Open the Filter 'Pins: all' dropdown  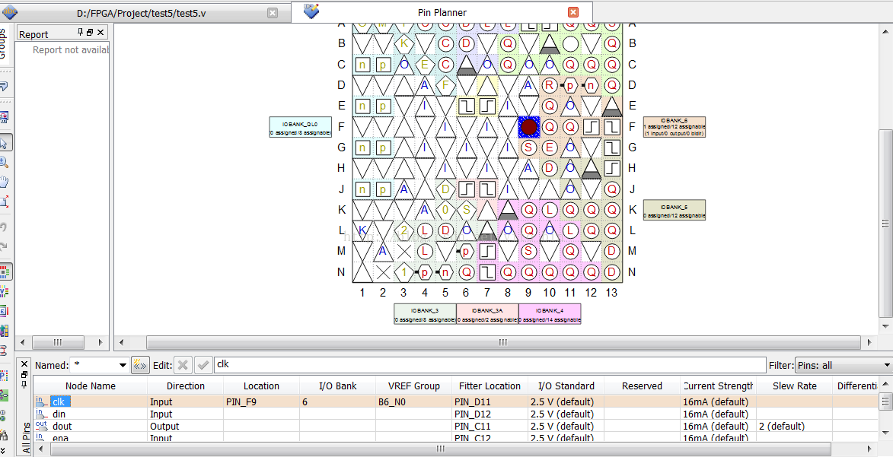[887, 366]
